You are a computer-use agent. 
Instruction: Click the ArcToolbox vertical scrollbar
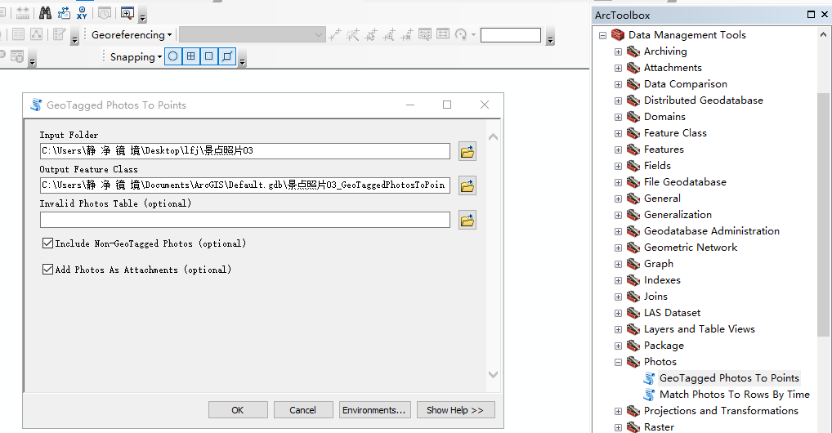coord(823,215)
